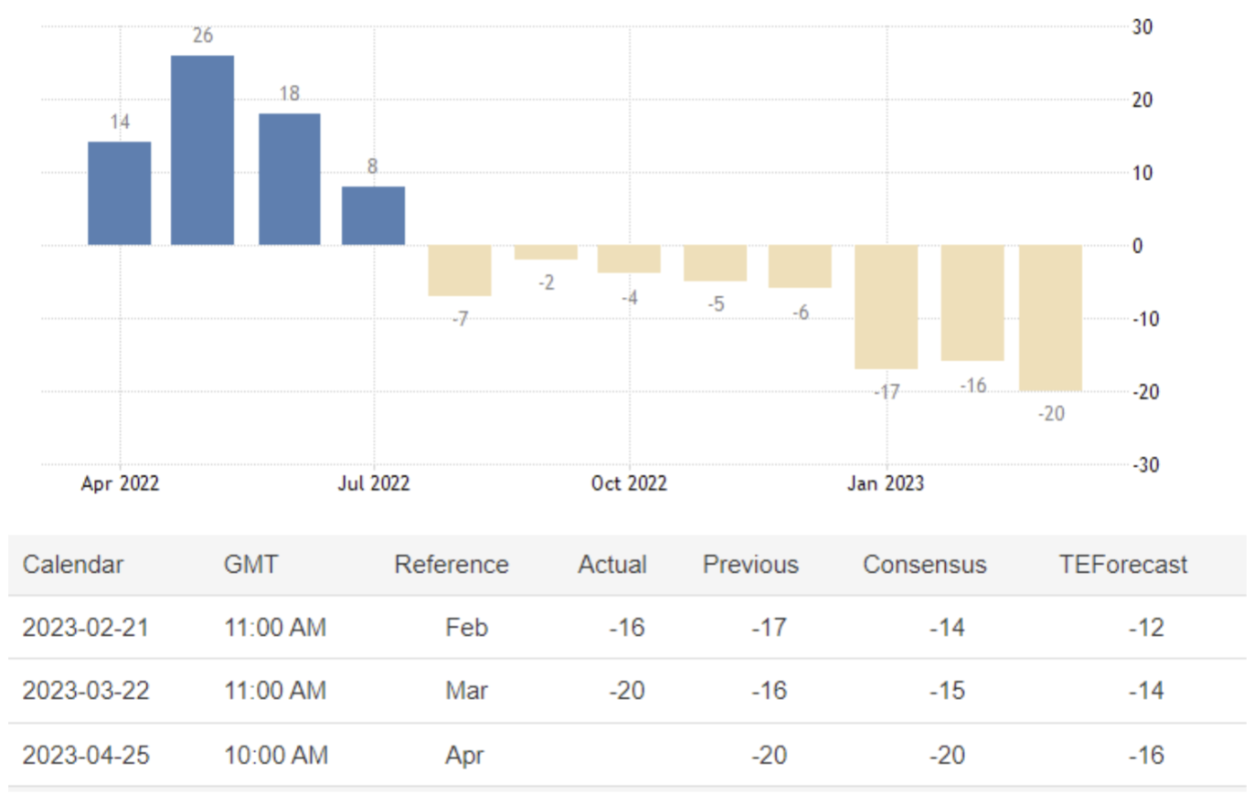Select the TEForecast column header

[x=1123, y=565]
